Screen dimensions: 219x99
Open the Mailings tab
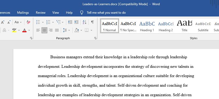23,13
